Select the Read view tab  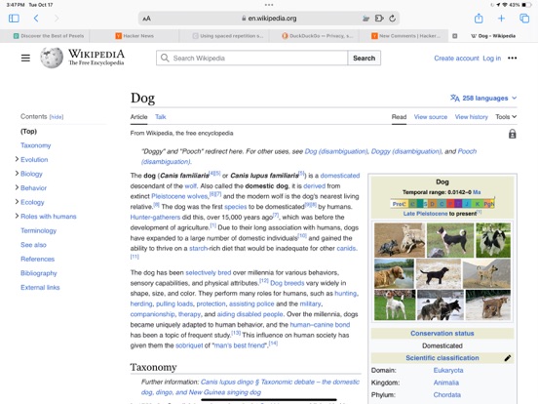pos(399,117)
